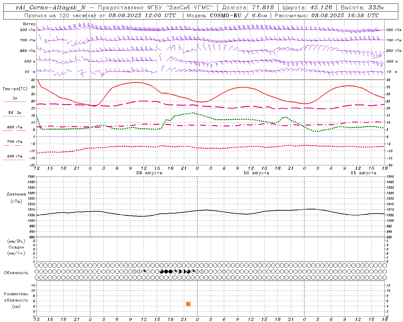Click the '(гПа)' unit under Давление

coord(16,202)
